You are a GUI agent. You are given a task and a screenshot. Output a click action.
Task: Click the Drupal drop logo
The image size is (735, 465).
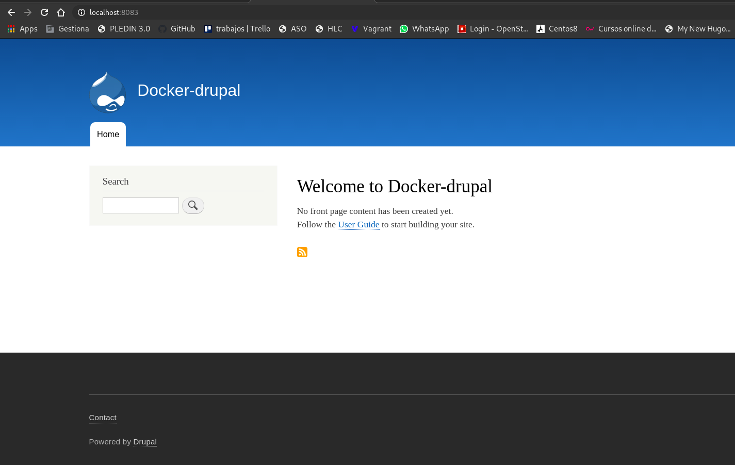107,92
